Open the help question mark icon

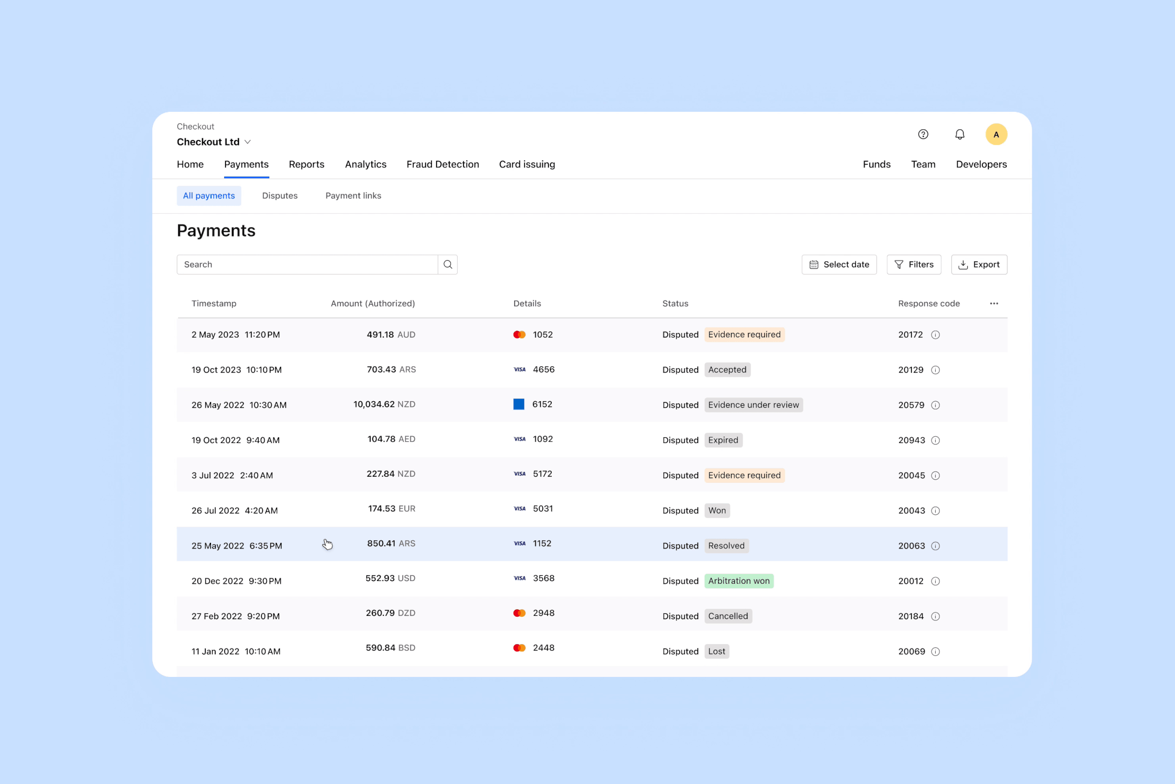(x=923, y=134)
